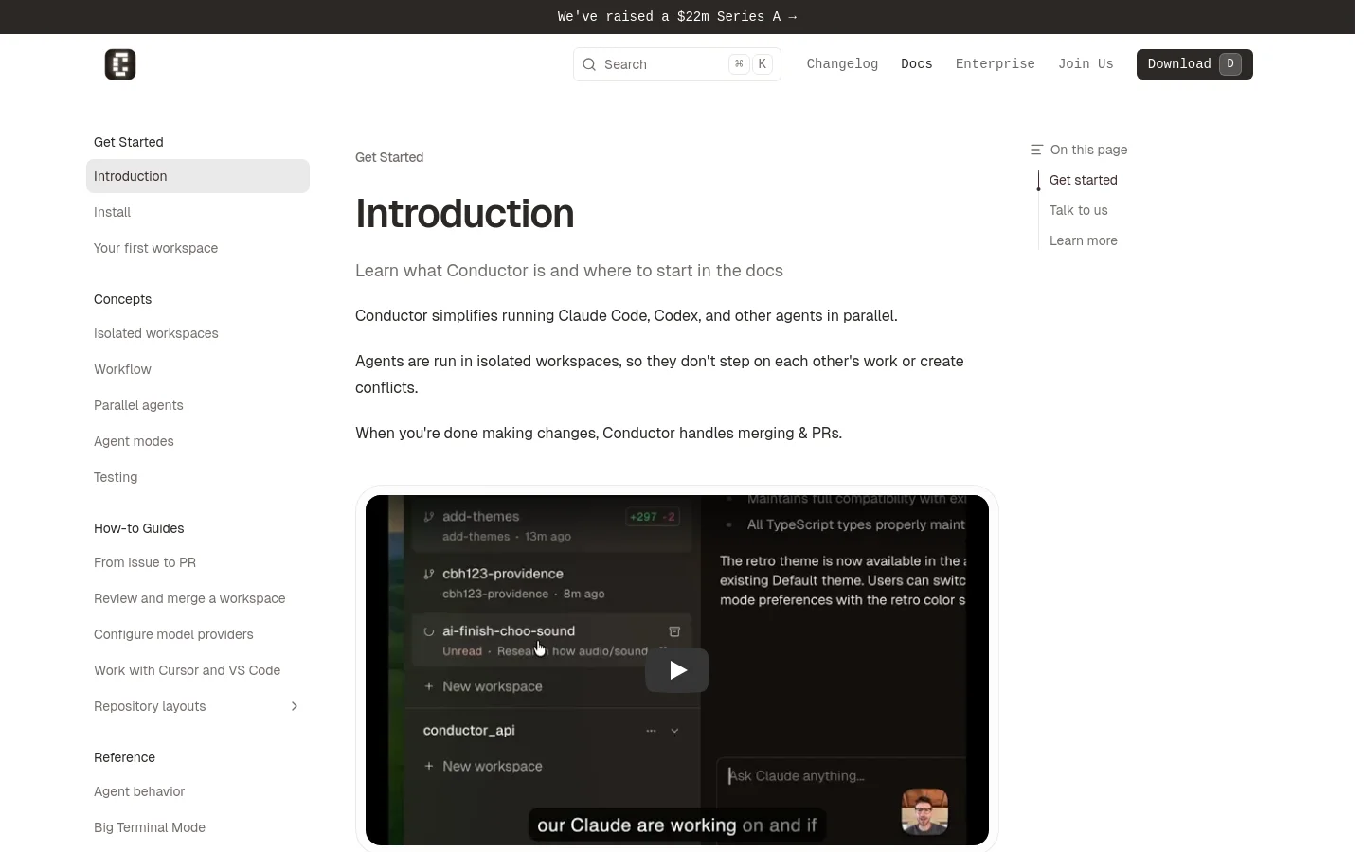Click the presenter webcam thumbnail
Screen dimensions: 1364x852
click(924, 811)
